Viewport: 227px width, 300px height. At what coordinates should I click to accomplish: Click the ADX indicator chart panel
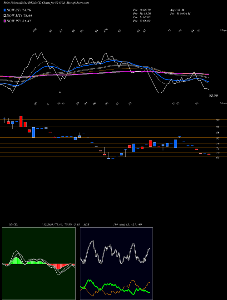click(116, 264)
